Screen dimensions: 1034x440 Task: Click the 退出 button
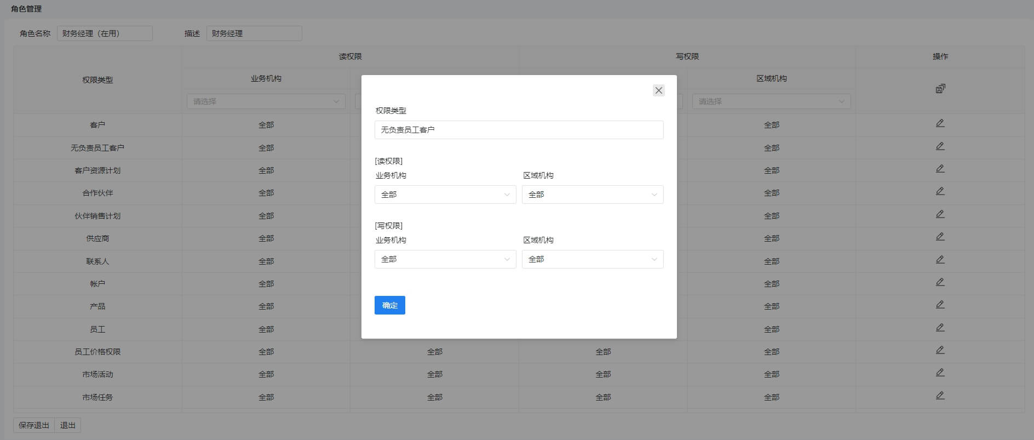tap(68, 425)
